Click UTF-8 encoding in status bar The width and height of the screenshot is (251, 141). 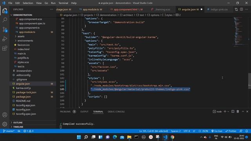[187, 131]
